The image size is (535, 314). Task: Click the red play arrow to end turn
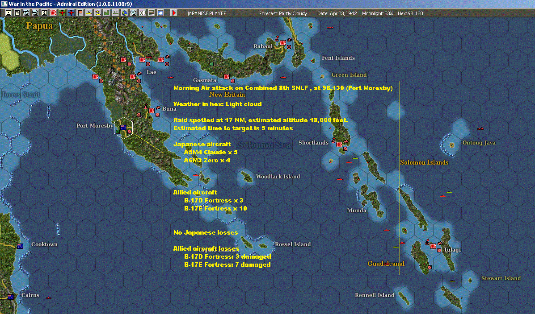coord(174,13)
